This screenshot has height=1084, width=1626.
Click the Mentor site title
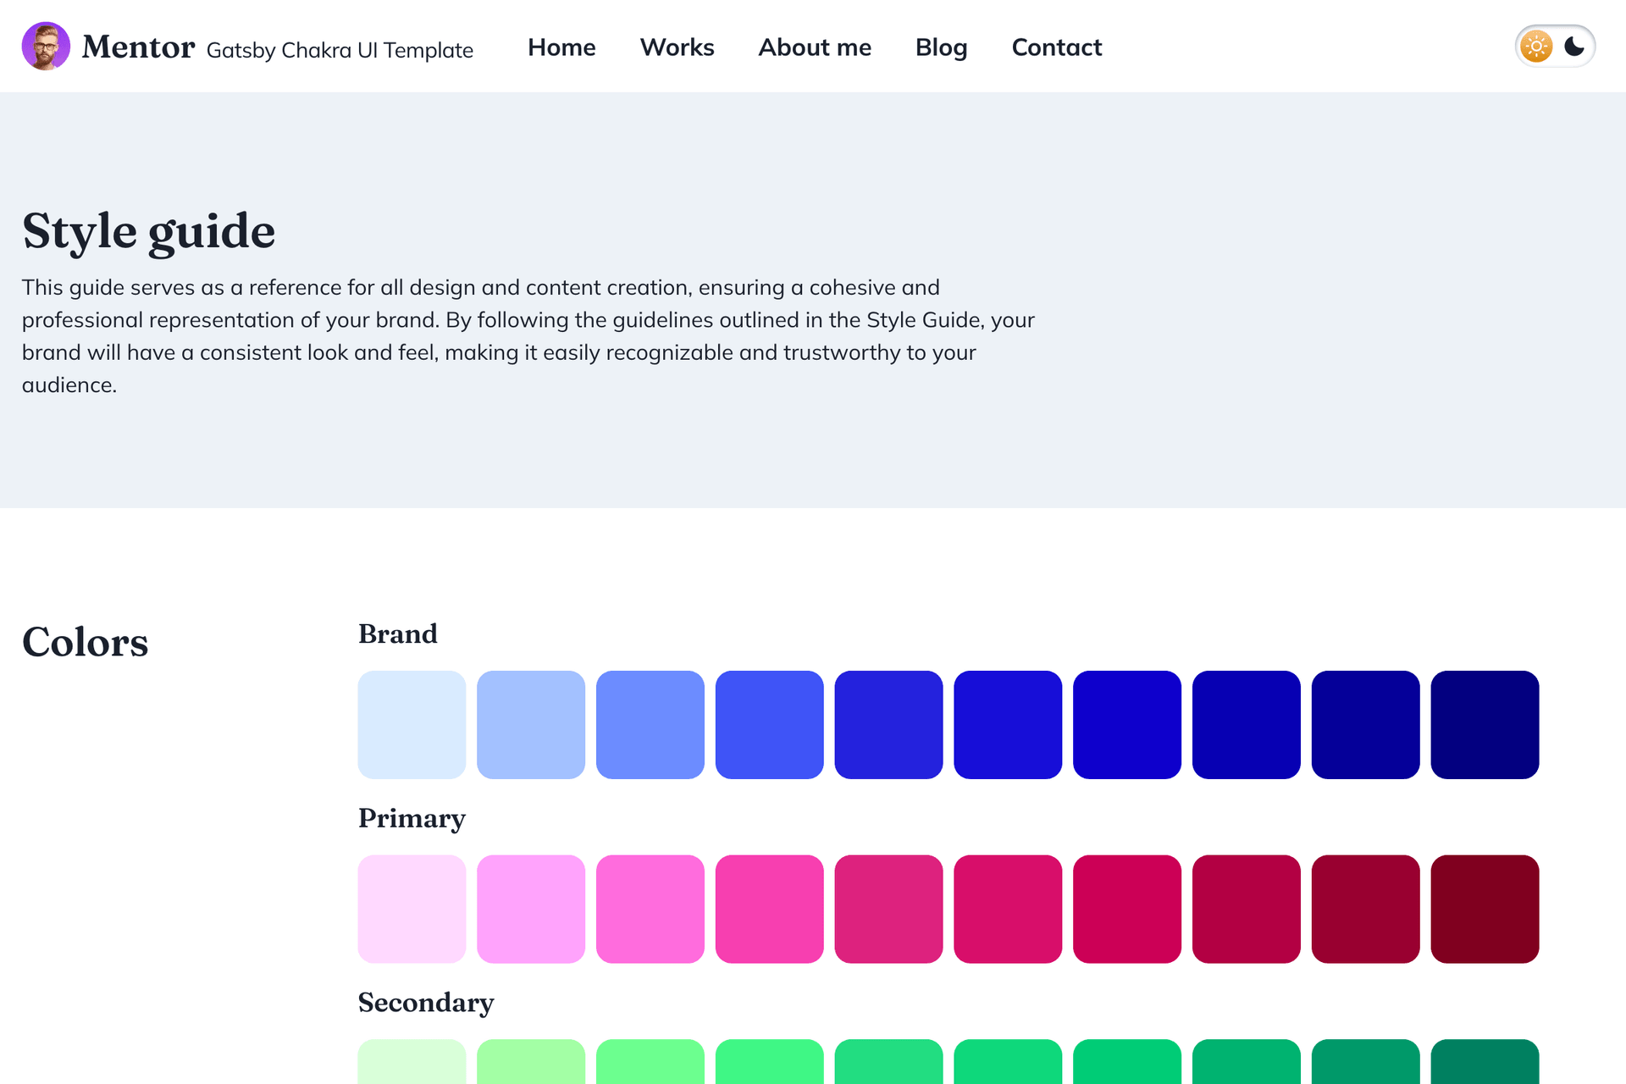(139, 47)
